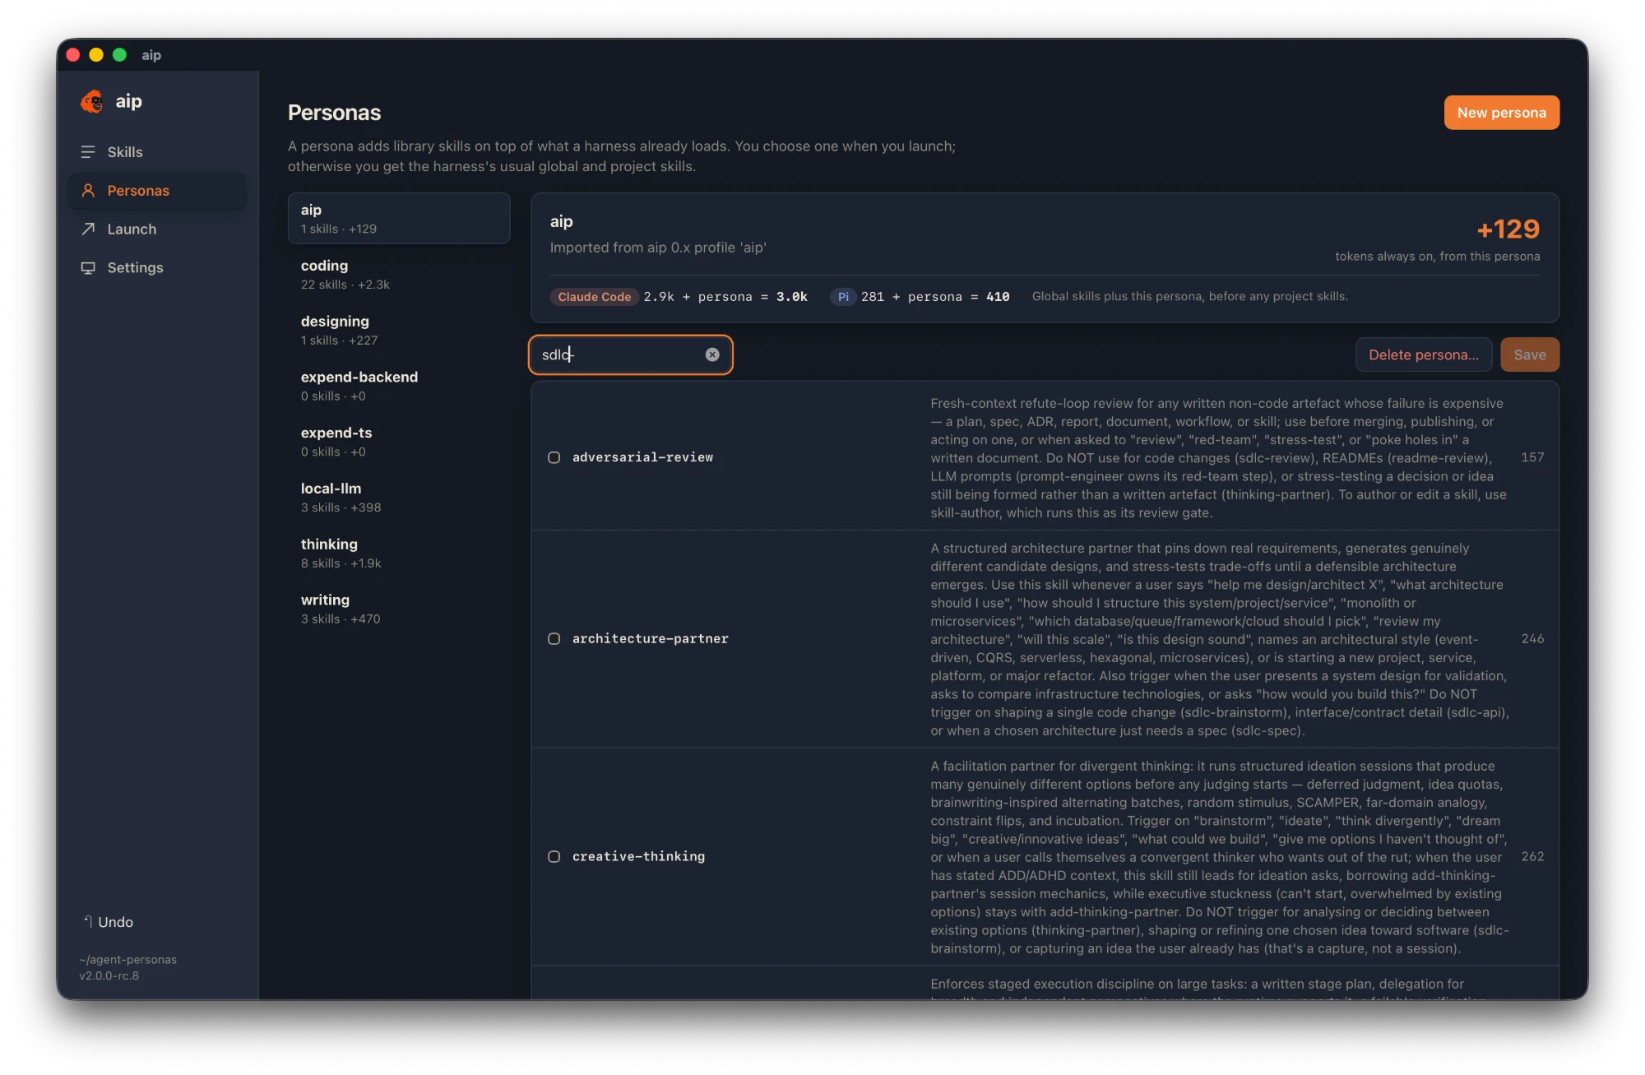Clear the sdlc search filter
Viewport: 1645px width, 1075px height.
point(712,354)
